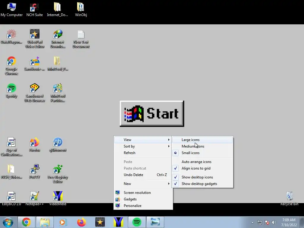Open VideoPad from the taskbar
This screenshot has height=228, width=304.
click(100, 222)
